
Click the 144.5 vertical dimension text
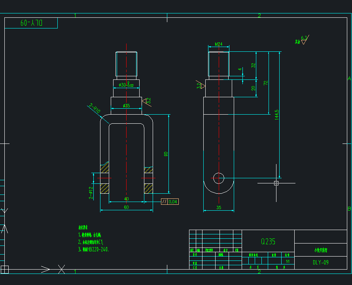tap(276, 115)
